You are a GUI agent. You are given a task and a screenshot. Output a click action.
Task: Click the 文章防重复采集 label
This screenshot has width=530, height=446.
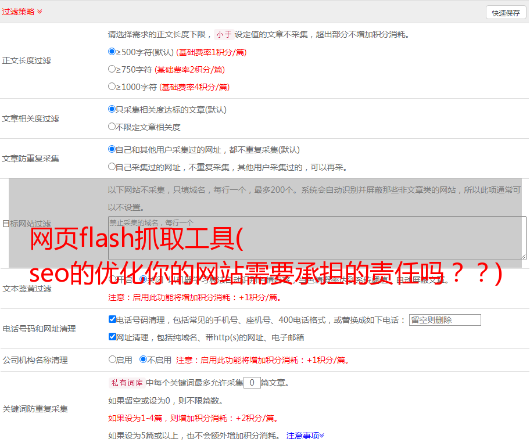[x=30, y=159]
